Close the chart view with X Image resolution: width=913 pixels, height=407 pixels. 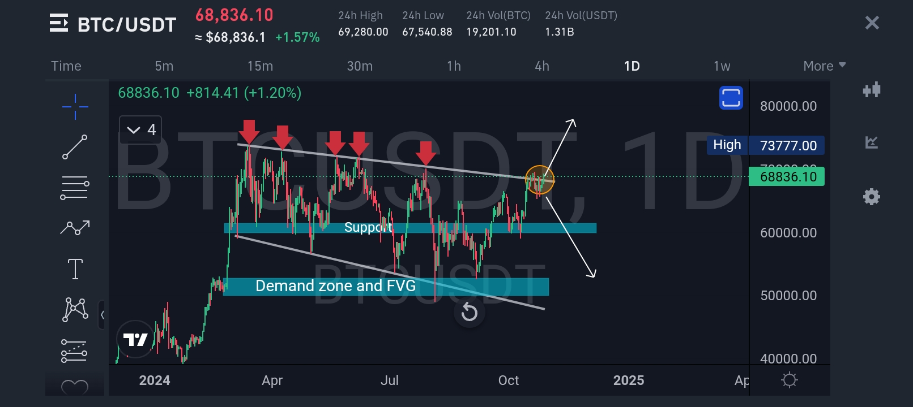pyautogui.click(x=872, y=23)
